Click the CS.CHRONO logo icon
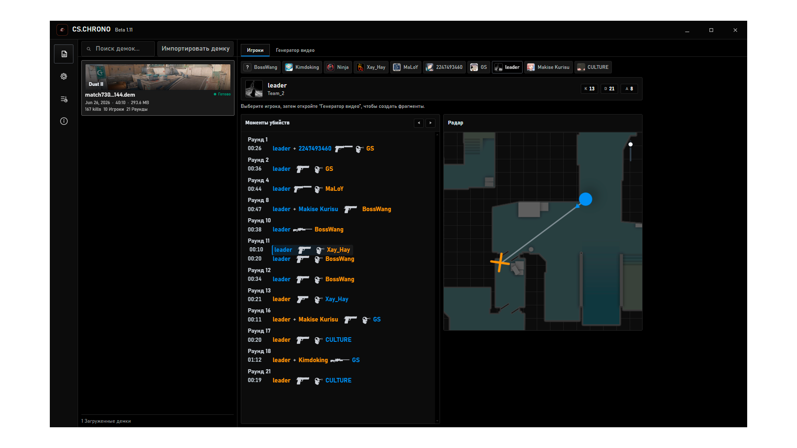This screenshot has width=797, height=448. pos(62,29)
